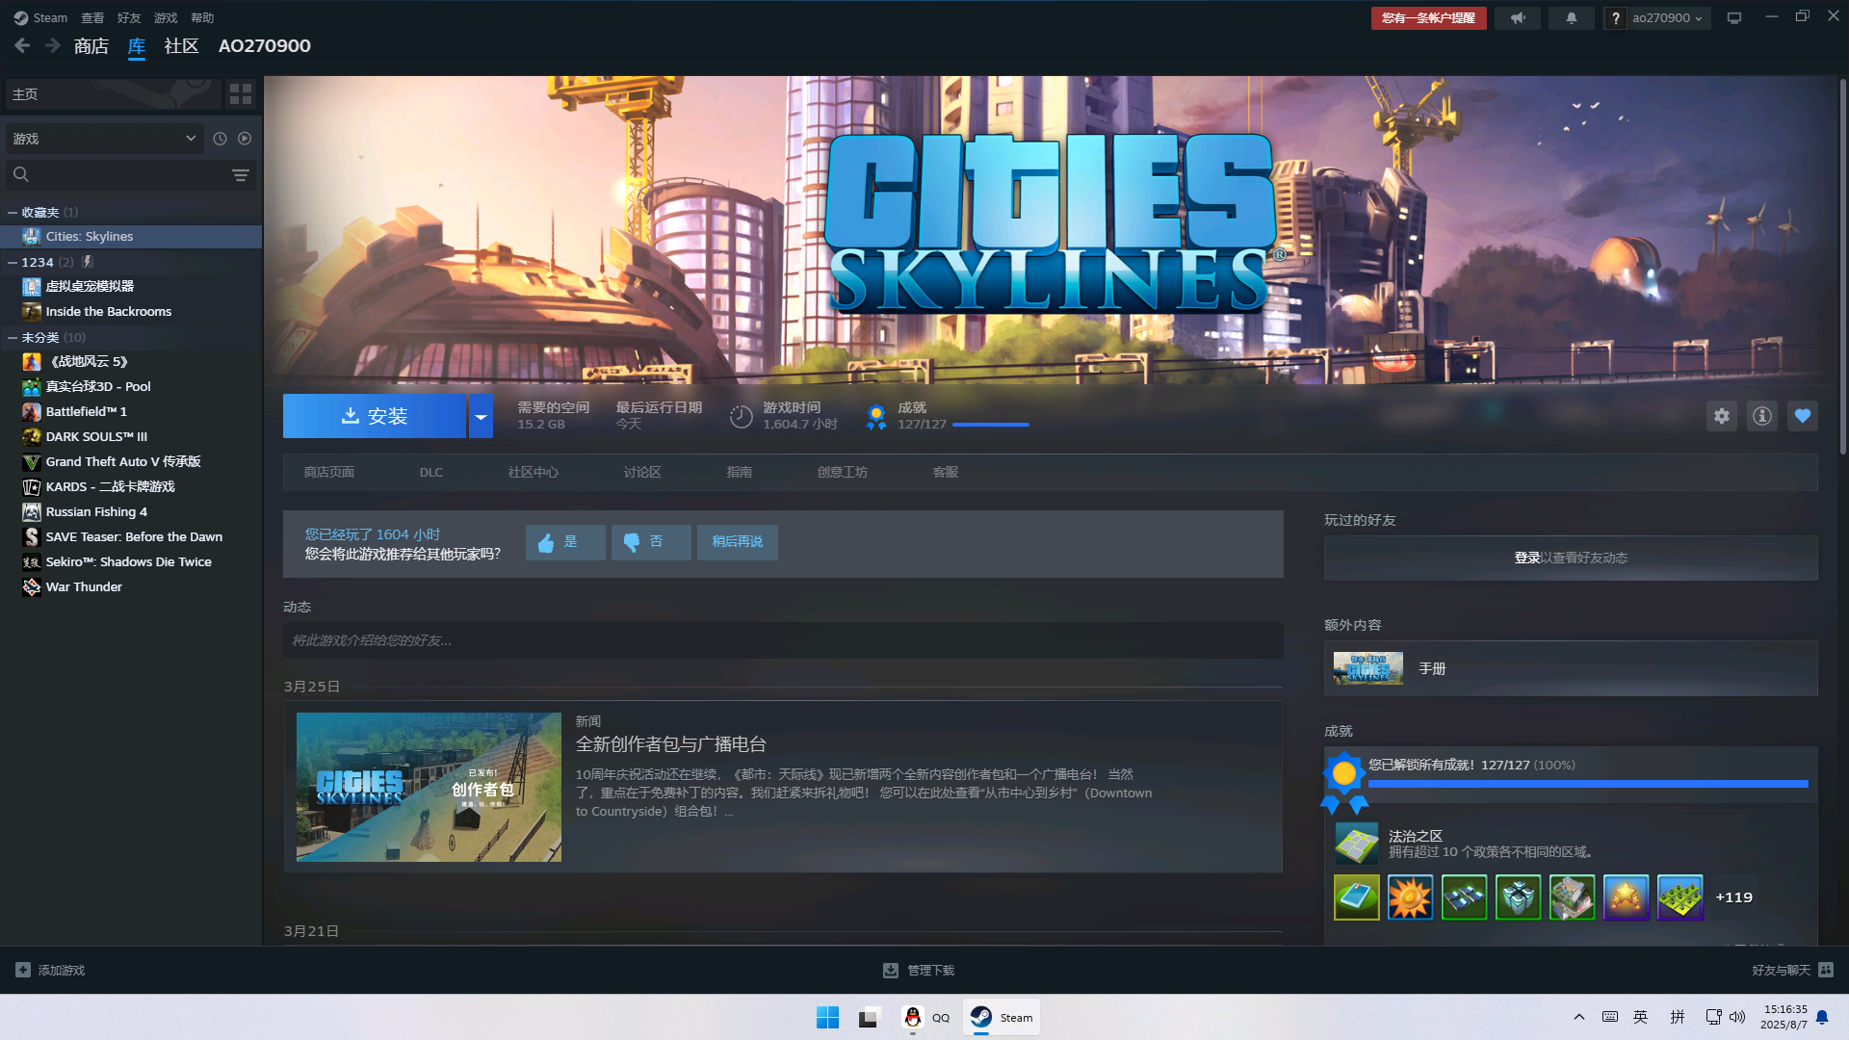Open taskbar volume speaker icon

[x=1737, y=1017]
